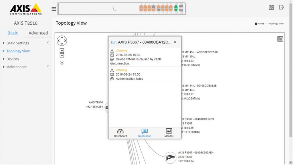This screenshot has height=165, width=293.
Task: Collapse the Basic Settings section
Action: 47,43
